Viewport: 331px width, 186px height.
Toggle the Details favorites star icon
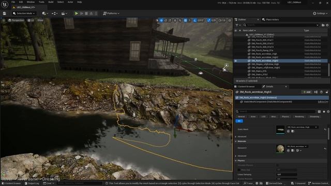point(324,112)
